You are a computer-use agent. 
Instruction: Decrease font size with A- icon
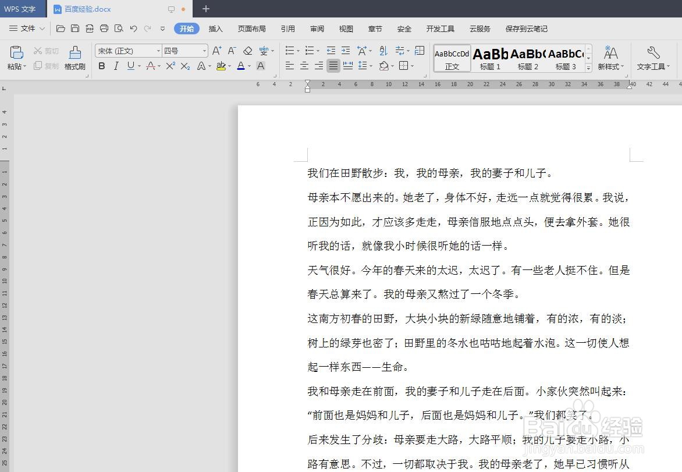pos(232,51)
